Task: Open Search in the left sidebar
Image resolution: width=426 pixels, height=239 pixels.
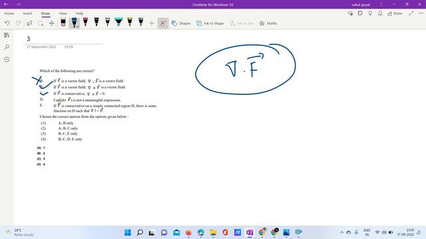Action: [x=7, y=47]
